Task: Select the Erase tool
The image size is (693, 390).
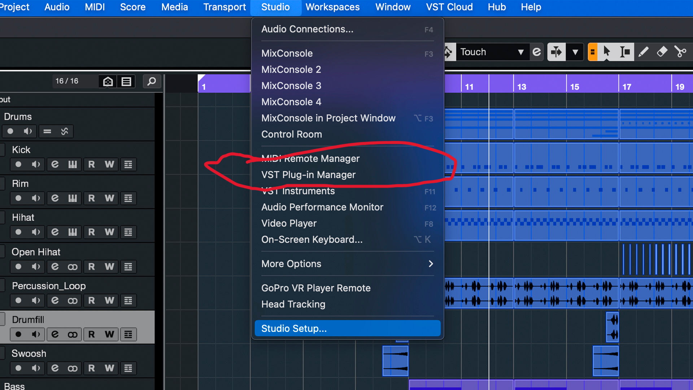Action: (x=662, y=52)
